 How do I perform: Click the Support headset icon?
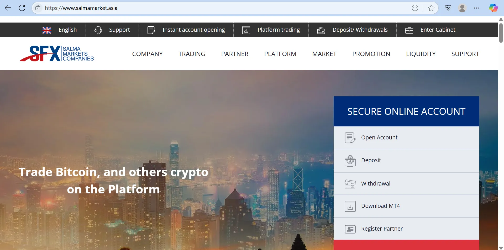pyautogui.click(x=98, y=30)
